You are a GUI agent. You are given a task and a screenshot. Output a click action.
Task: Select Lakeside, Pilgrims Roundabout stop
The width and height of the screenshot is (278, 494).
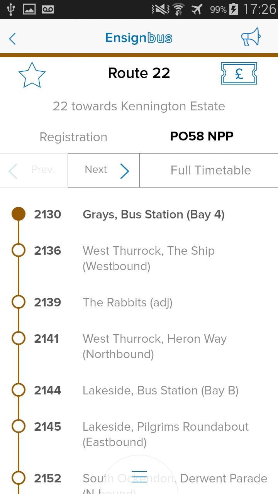[165, 434]
